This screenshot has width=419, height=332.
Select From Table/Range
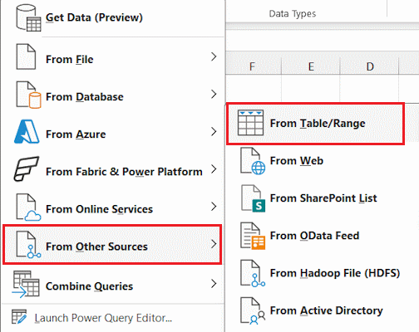[315, 124]
